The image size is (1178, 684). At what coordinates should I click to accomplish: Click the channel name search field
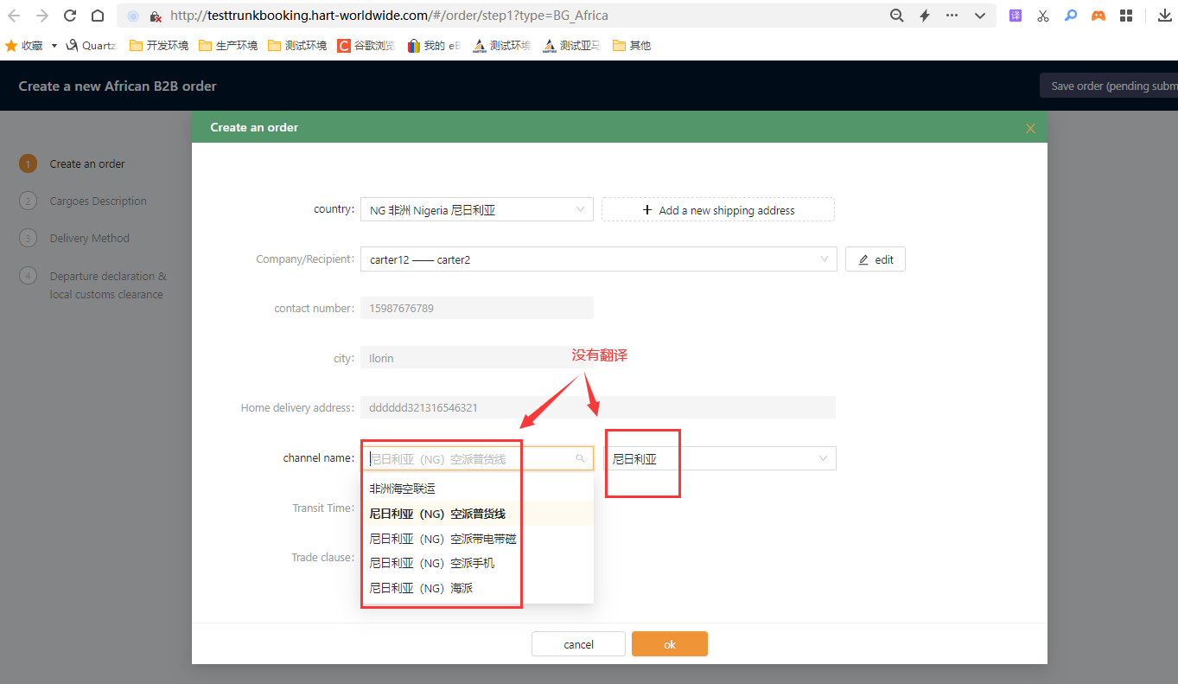click(471, 458)
